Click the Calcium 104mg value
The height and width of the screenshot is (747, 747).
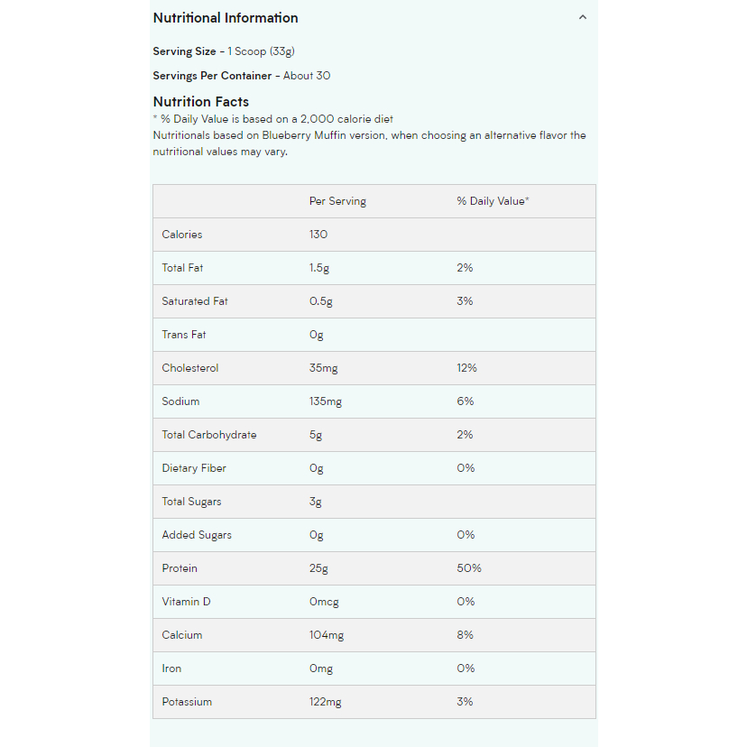point(327,635)
